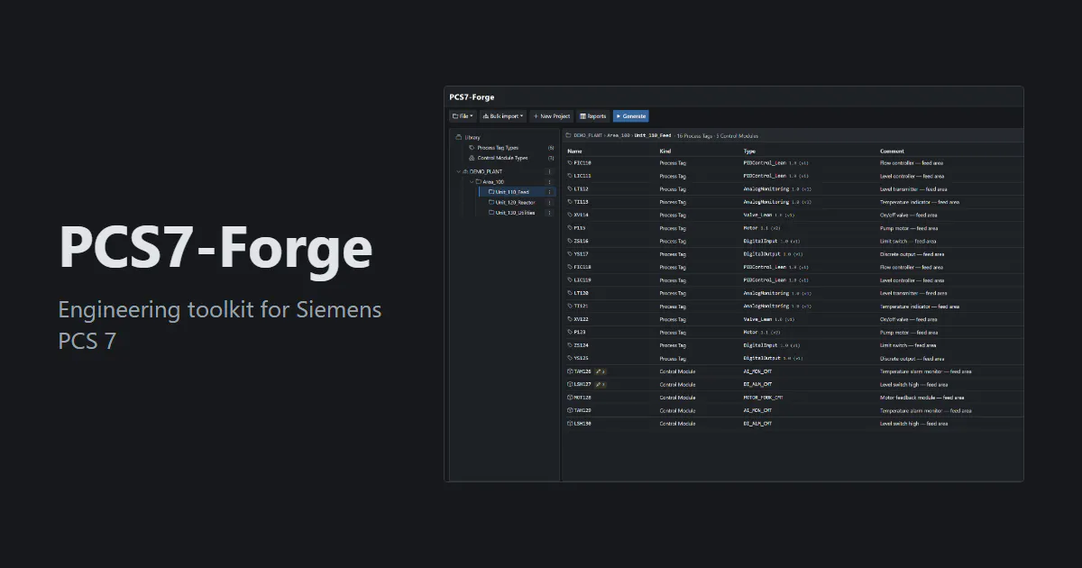Image resolution: width=1082 pixels, height=568 pixels.
Task: Select the TAH129 row name
Action: 582,410
